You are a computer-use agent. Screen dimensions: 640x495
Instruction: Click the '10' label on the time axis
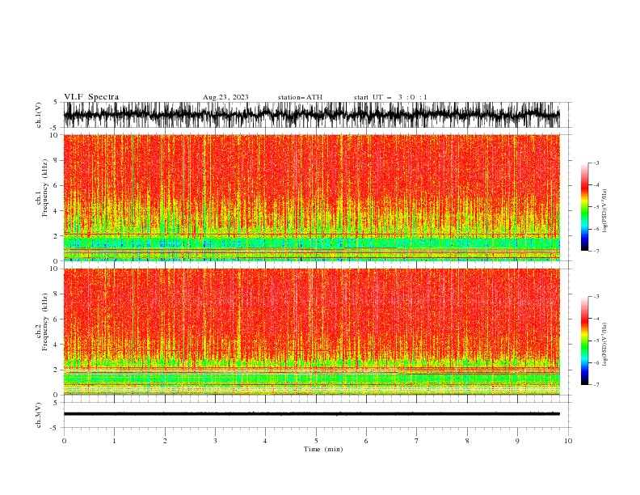click(x=568, y=441)
